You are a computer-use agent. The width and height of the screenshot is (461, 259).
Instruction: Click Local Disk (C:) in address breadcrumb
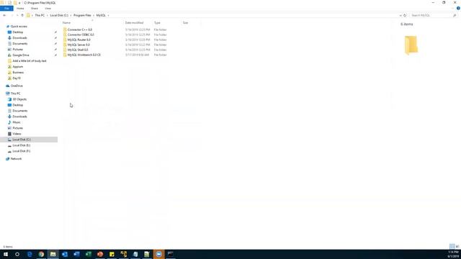tap(59, 15)
